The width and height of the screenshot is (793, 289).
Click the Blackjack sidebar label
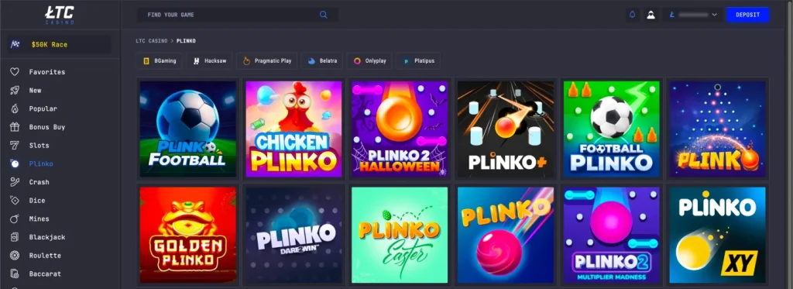(x=47, y=237)
